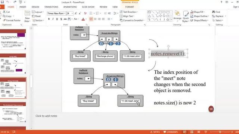239x134 pixels.
Task: Reset the slide layout
Action: coord(37,16)
